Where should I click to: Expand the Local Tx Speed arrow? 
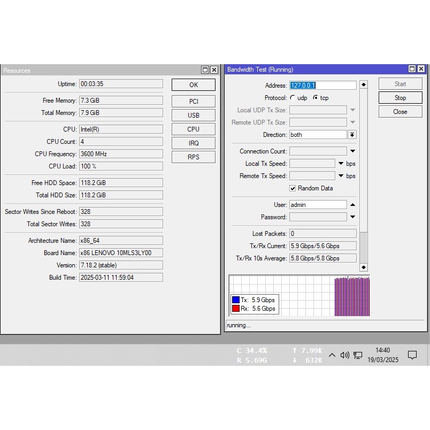click(x=341, y=164)
